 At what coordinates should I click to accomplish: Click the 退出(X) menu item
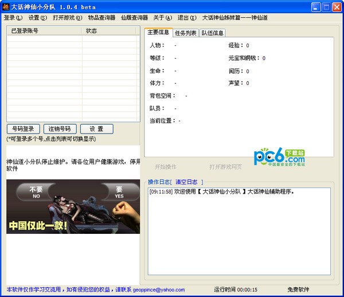(x=187, y=18)
